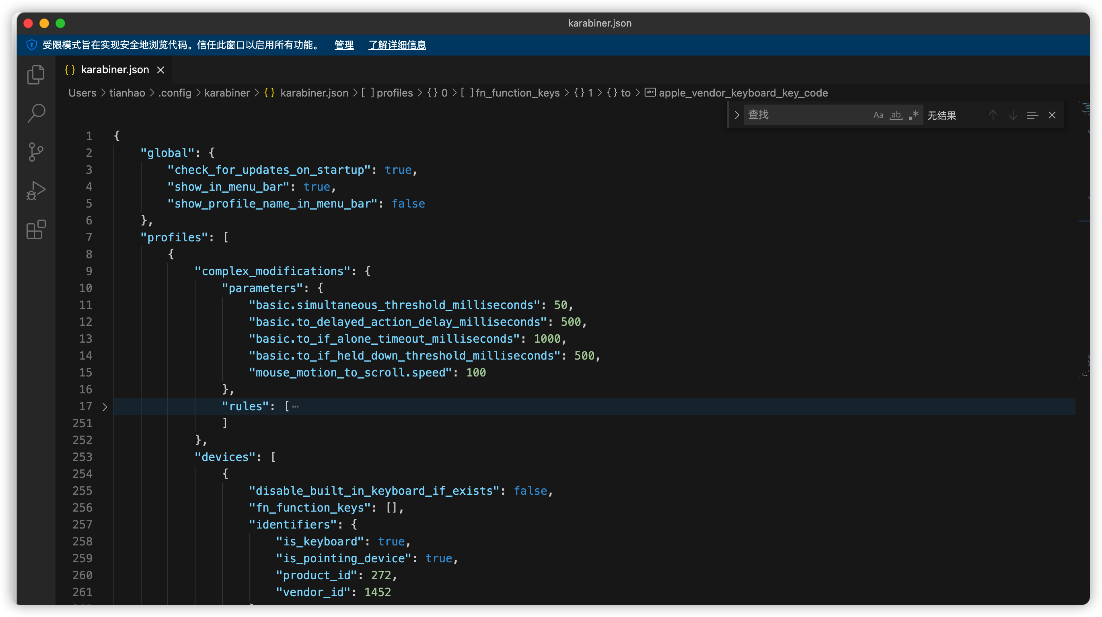The image size is (1102, 617).
Task: Open the Search view in activity bar
Action: 36,113
